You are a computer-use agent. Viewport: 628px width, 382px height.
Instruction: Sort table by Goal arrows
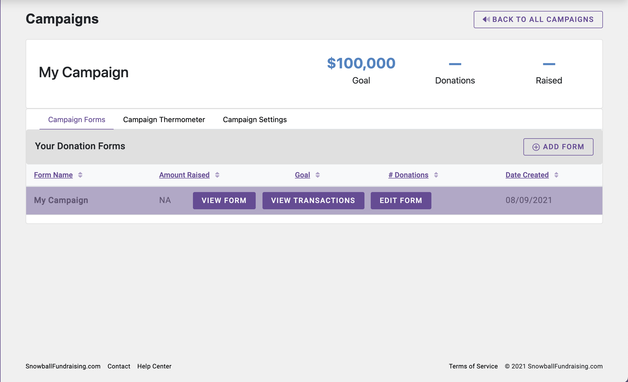click(317, 175)
